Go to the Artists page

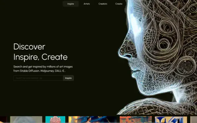[87, 4]
